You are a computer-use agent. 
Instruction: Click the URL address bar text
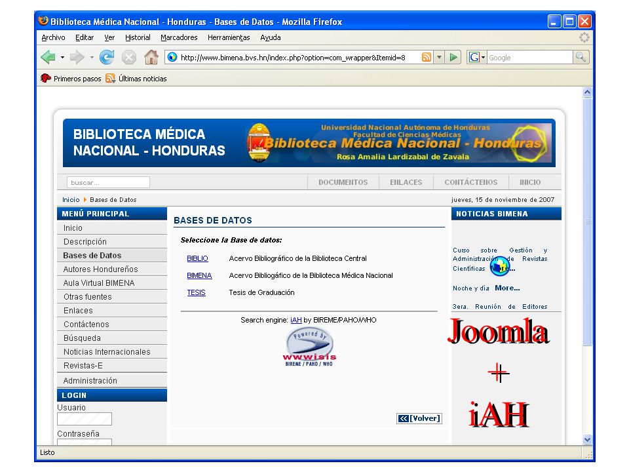(293, 58)
